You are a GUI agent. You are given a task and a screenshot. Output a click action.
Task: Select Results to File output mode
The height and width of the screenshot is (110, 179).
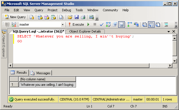[158, 24]
